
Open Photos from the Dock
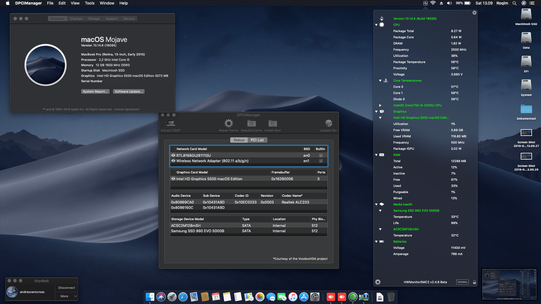click(260, 297)
